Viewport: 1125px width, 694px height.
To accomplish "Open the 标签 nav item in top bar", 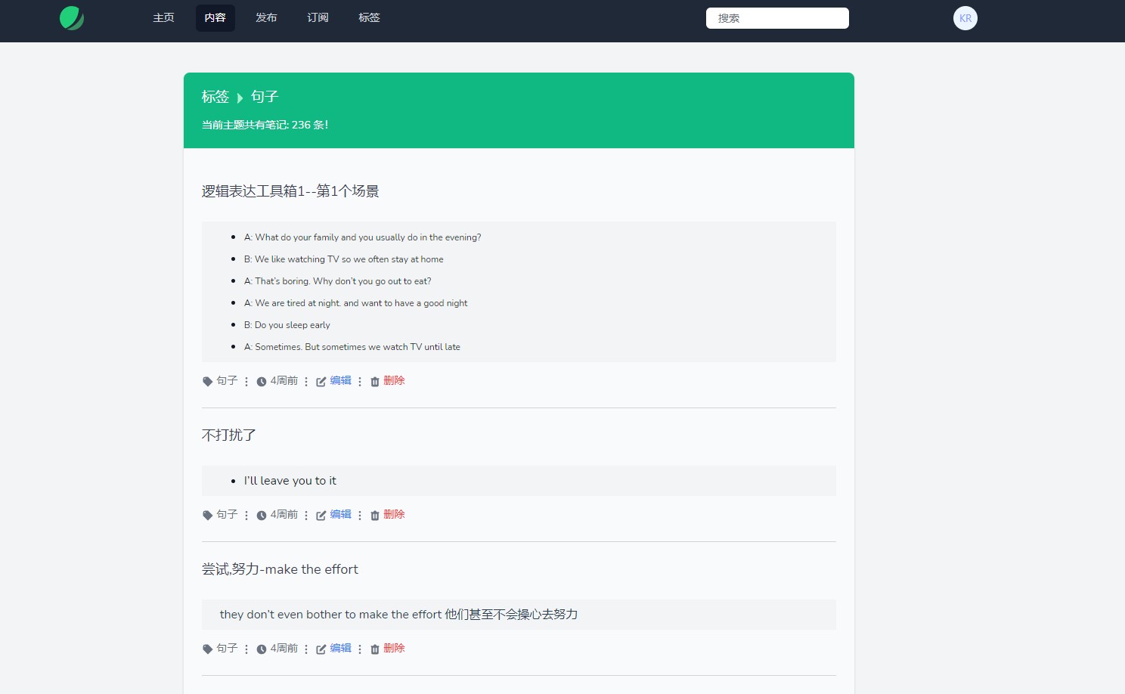I will [369, 18].
